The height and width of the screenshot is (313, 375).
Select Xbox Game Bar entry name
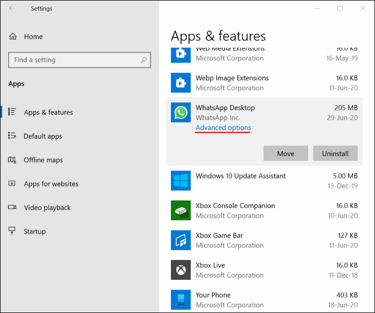click(219, 235)
